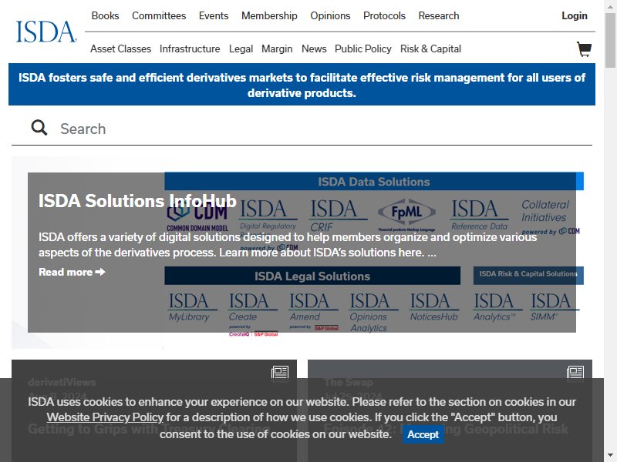Viewport: 617px width, 462px height.
Task: Open the ISDA Solutions InfoHub heading
Action: pyautogui.click(x=137, y=201)
